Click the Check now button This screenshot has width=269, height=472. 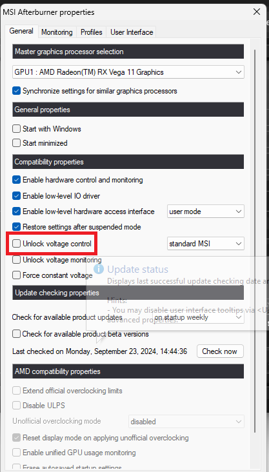click(x=220, y=351)
